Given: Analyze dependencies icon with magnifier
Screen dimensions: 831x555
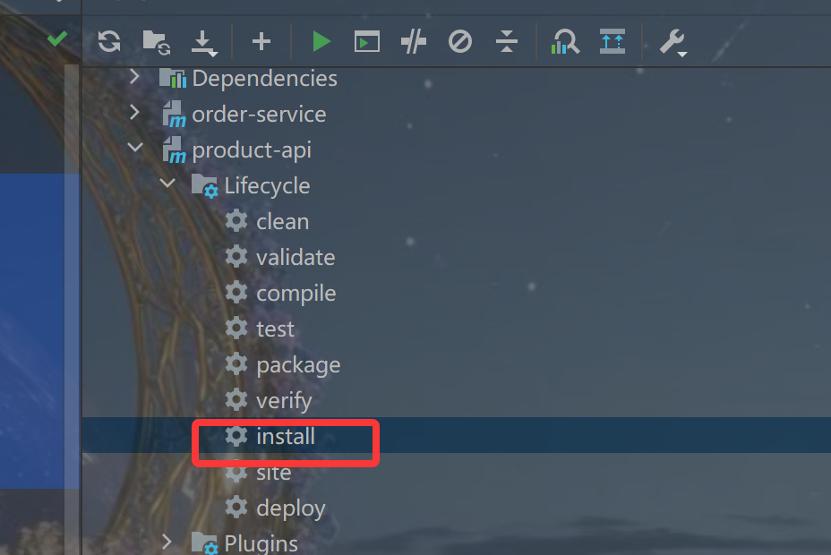Looking at the screenshot, I should pyautogui.click(x=565, y=41).
